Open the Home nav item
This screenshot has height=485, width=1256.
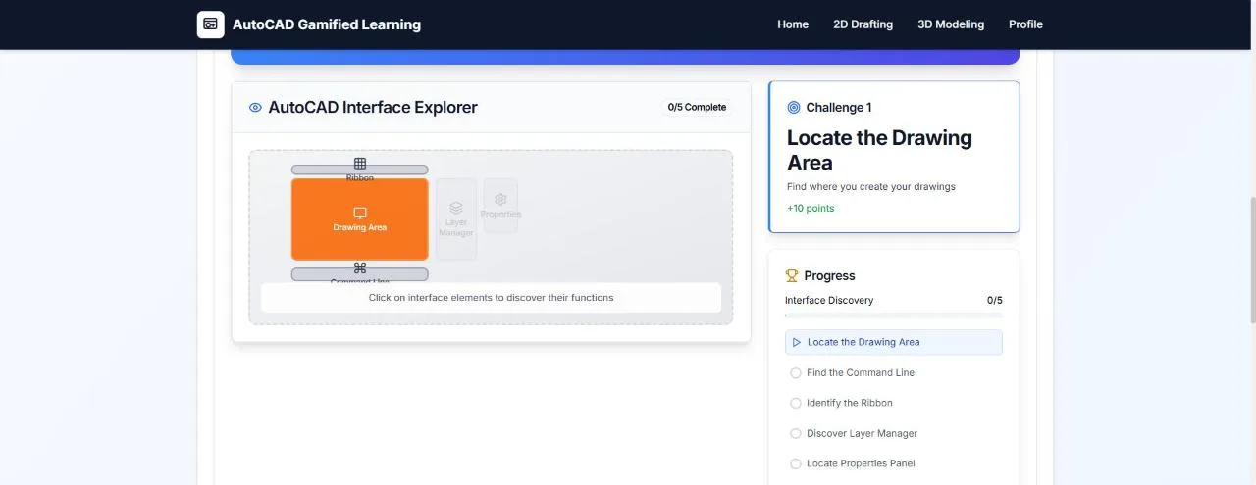(793, 24)
